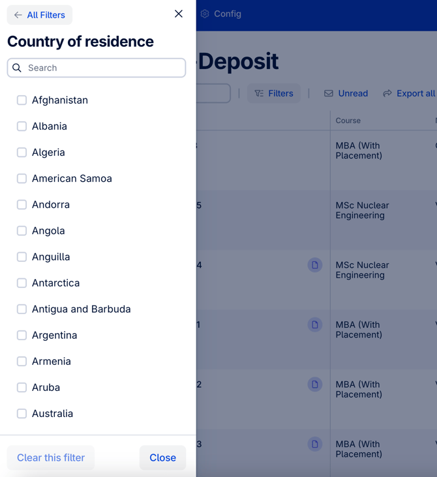Click the Course column header
The height and width of the screenshot is (477, 437).
click(x=348, y=121)
